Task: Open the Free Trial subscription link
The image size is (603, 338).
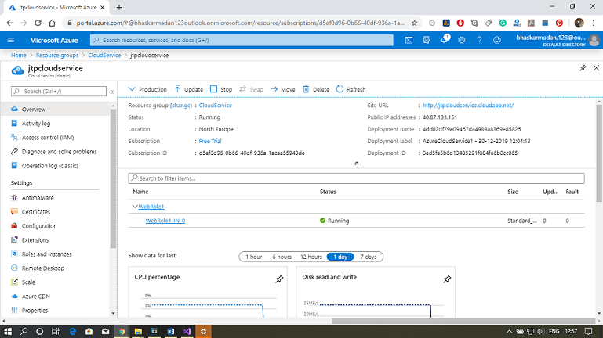Action: click(x=210, y=141)
